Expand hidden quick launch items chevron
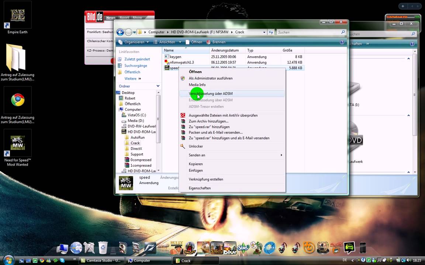This screenshot has height=265, width=425. (x=75, y=259)
